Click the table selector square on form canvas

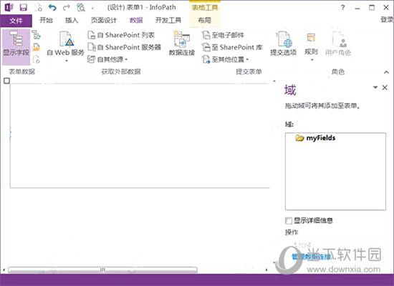pyautogui.click(x=6, y=81)
